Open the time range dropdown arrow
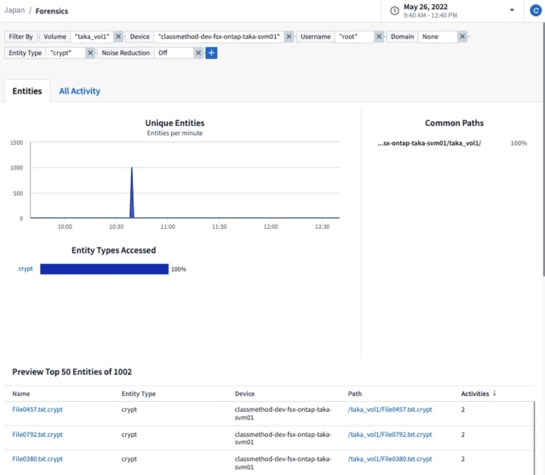 (x=512, y=10)
